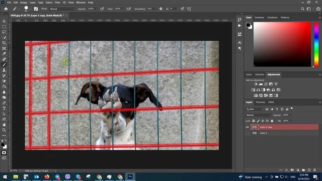Switch to the Swatches tab
The width and height of the screenshot is (322, 181).
260,18
